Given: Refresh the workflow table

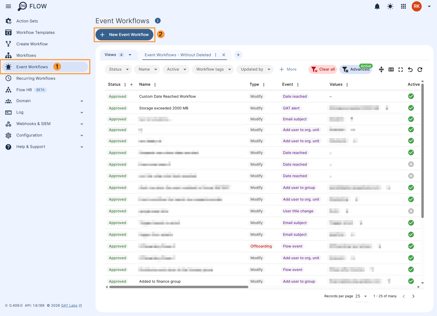Looking at the screenshot, I should [420, 70].
